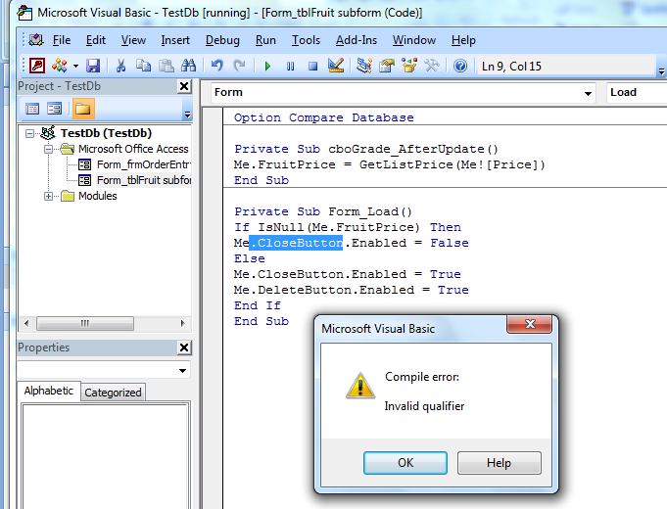Click the project tree right scroll arrow
The image size is (667, 509).
183,324
